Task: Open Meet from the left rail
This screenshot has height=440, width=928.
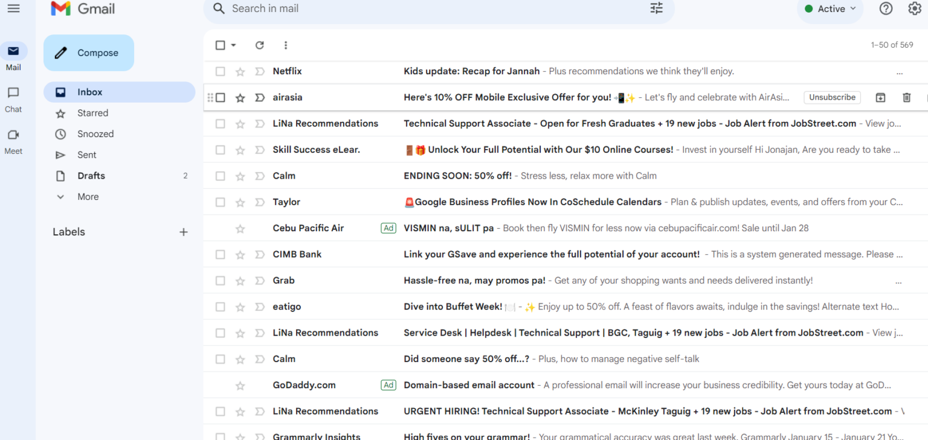Action: pos(13,140)
